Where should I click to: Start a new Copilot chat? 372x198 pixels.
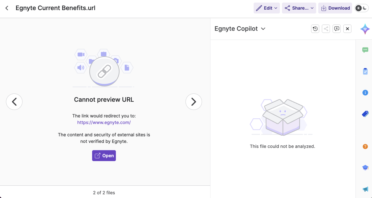point(337,29)
